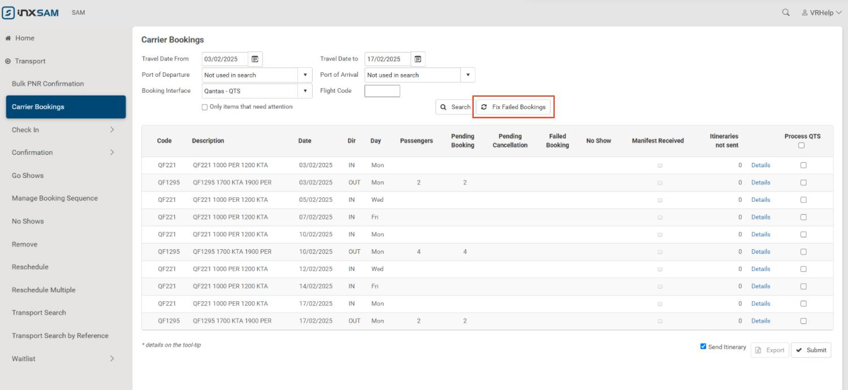Click the Flight Code input field
Screen dimensions: 848x390
click(382, 90)
